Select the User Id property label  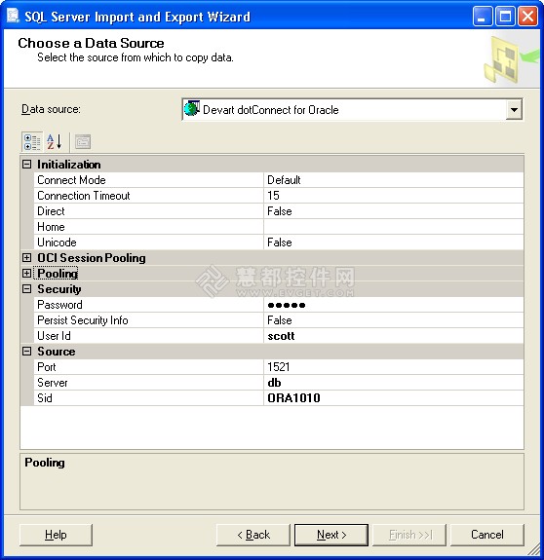pos(54,336)
